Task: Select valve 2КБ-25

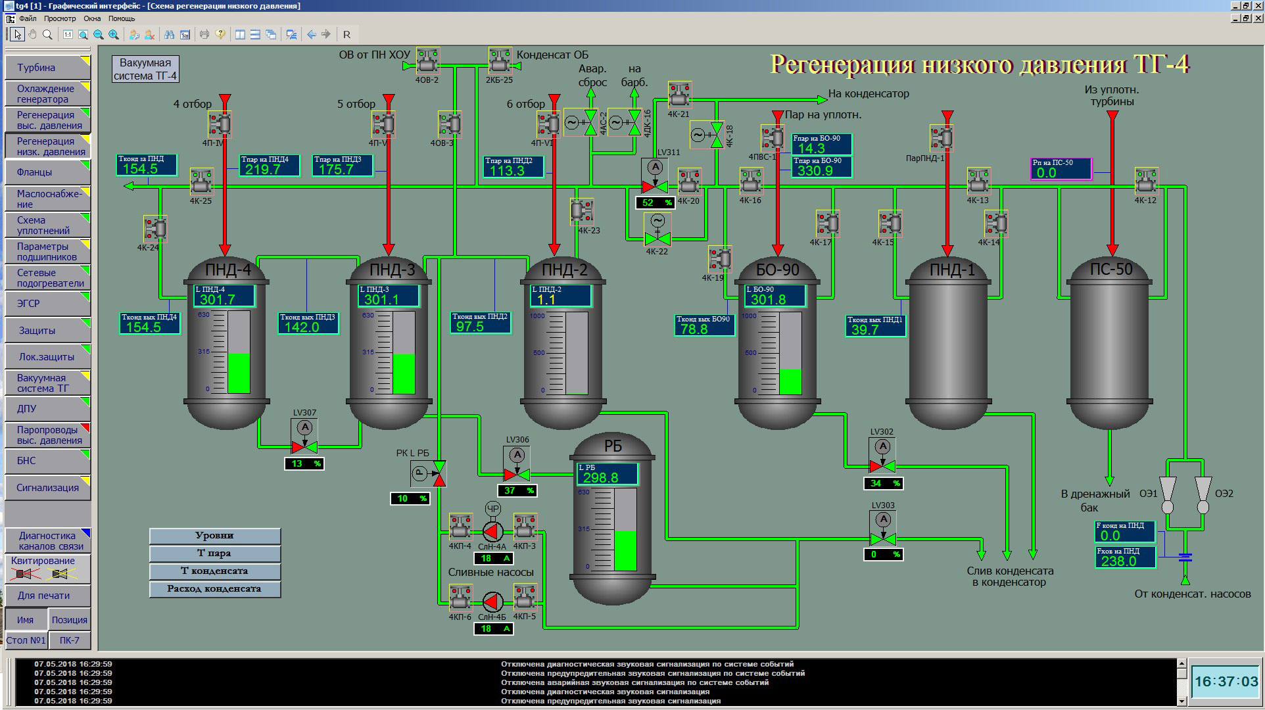Action: 500,60
